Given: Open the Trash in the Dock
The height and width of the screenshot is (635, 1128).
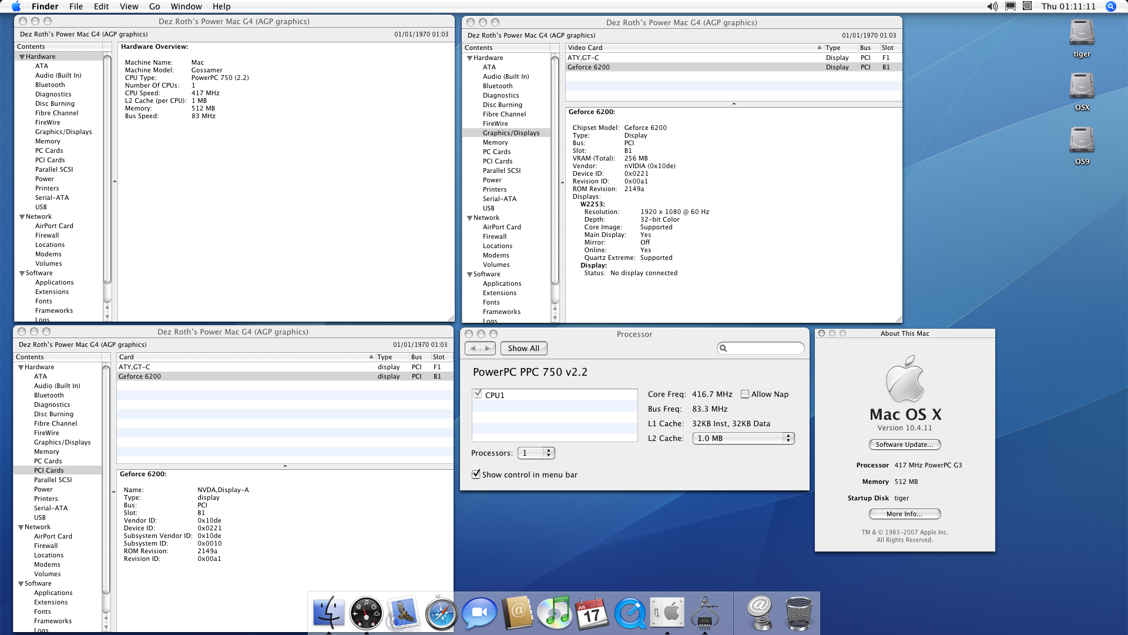Looking at the screenshot, I should click(x=798, y=613).
